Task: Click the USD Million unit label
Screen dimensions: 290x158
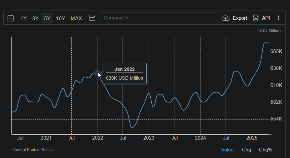Action: 269,30
